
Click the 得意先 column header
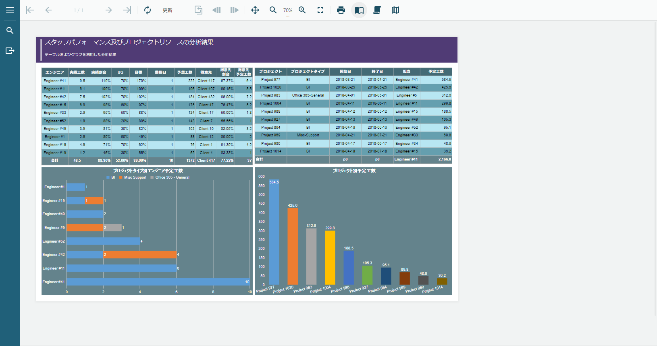(x=206, y=72)
